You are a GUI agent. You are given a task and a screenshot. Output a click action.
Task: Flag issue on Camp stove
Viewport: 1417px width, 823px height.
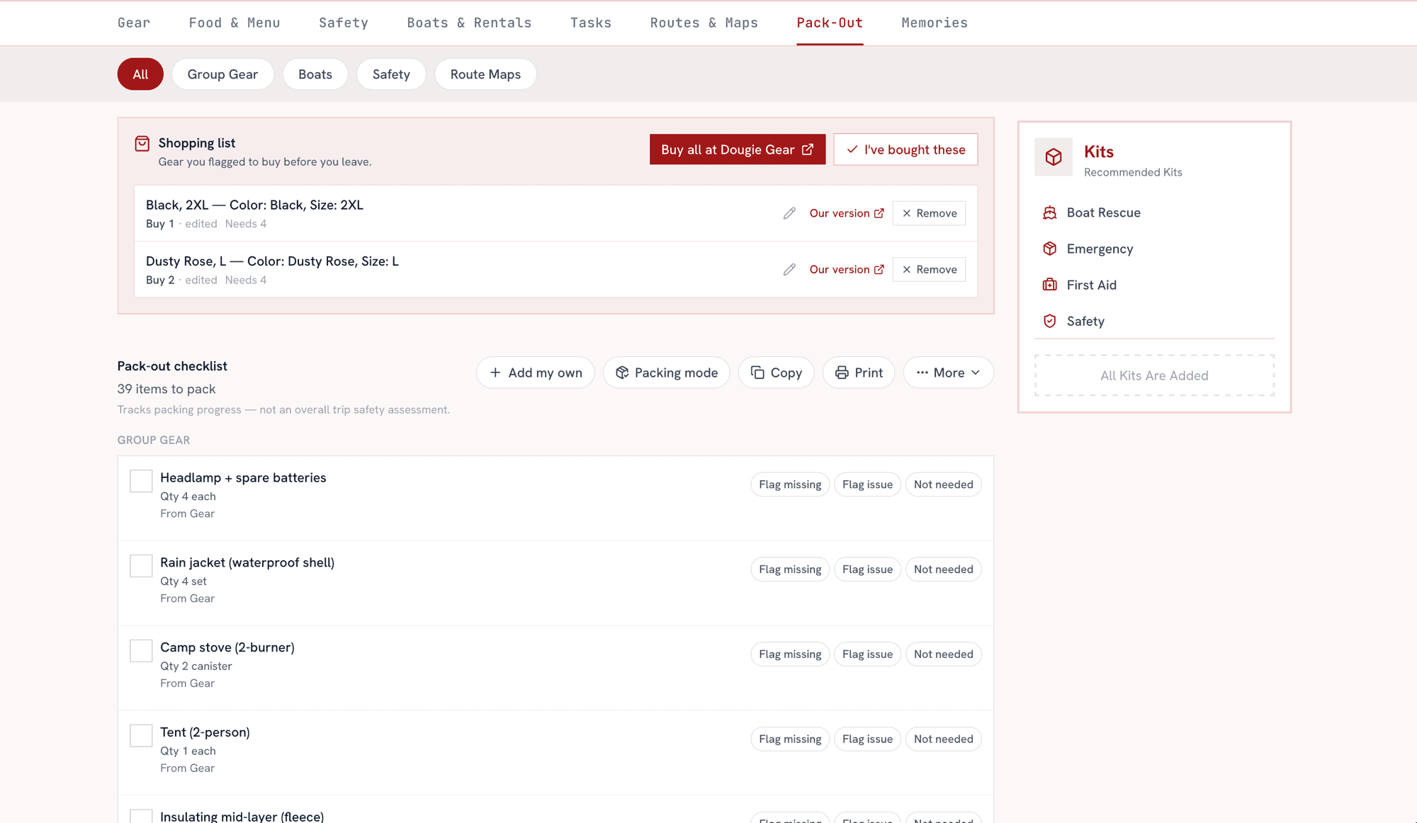click(x=867, y=654)
